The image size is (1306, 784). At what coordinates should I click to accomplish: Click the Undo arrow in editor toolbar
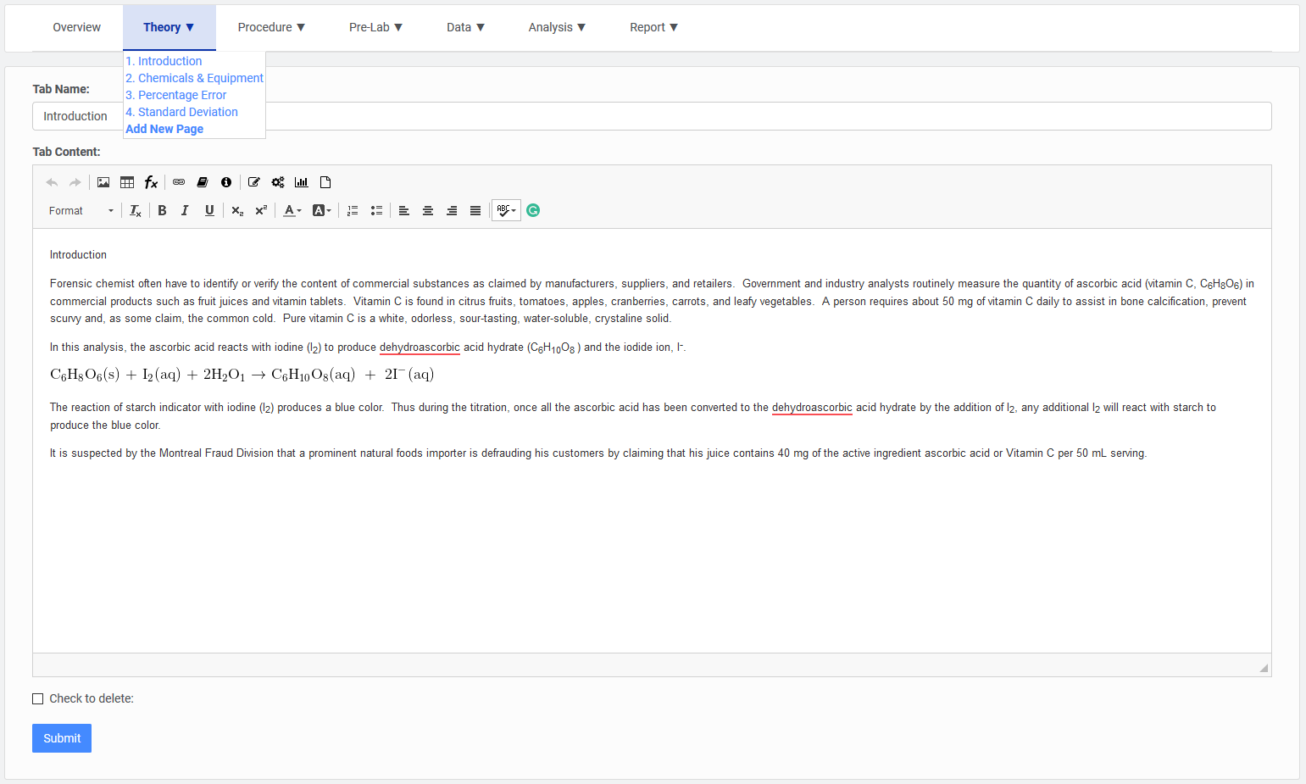[52, 182]
